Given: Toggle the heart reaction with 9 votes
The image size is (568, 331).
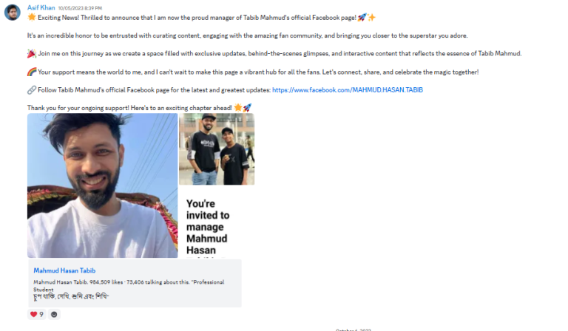Looking at the screenshot, I should [36, 314].
